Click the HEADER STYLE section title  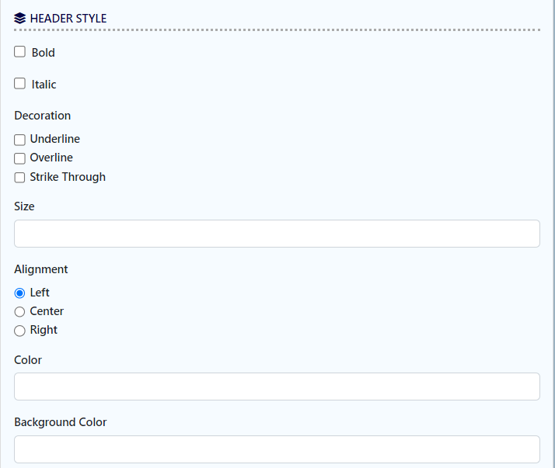pyautogui.click(x=68, y=18)
